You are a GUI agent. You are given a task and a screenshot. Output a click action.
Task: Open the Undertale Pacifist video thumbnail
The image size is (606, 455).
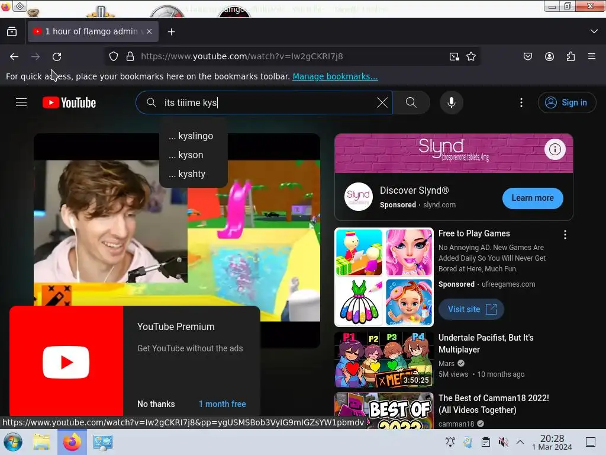383,360
